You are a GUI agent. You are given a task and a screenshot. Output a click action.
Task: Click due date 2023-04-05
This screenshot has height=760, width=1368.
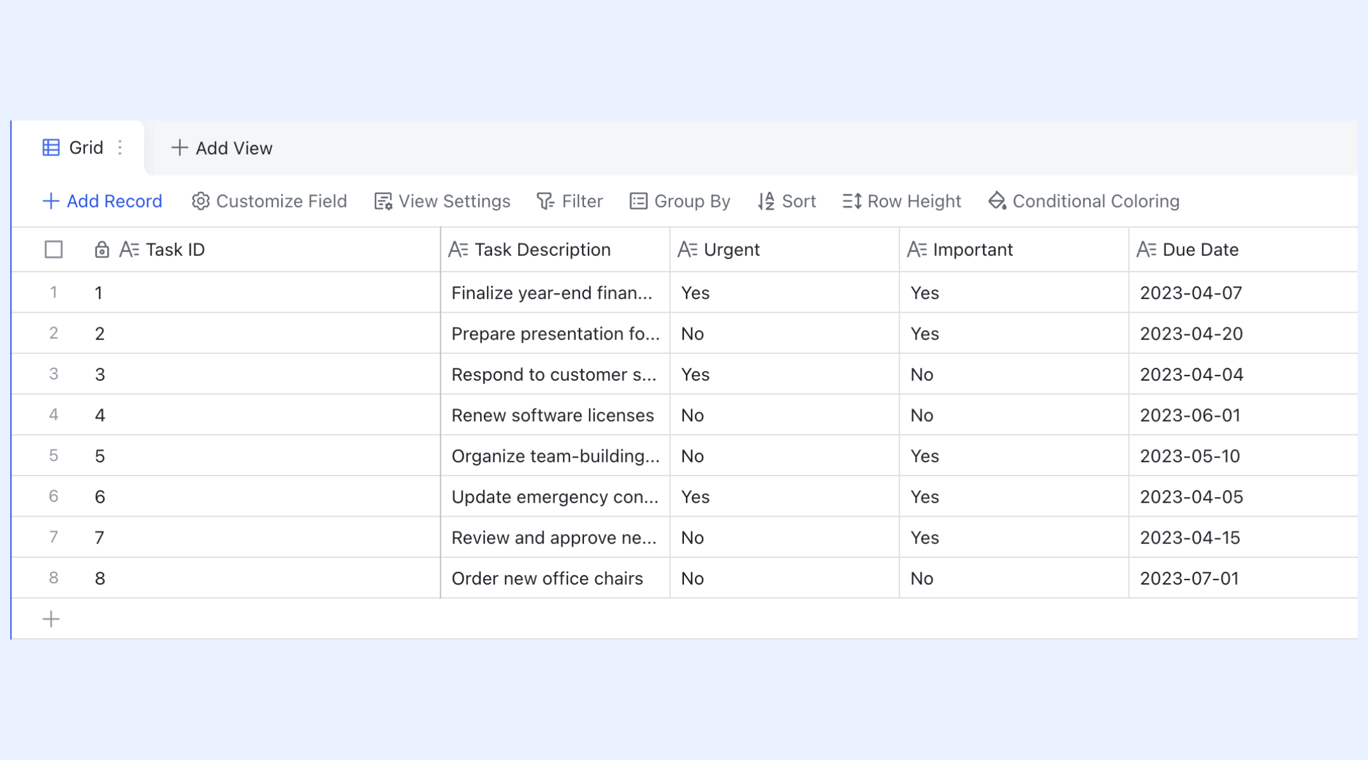[1243, 497]
